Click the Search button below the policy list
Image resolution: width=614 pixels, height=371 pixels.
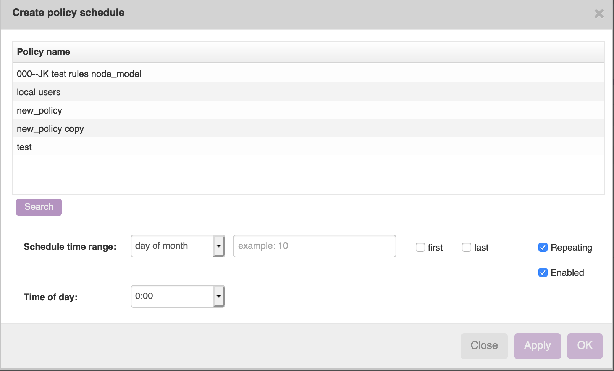point(39,207)
